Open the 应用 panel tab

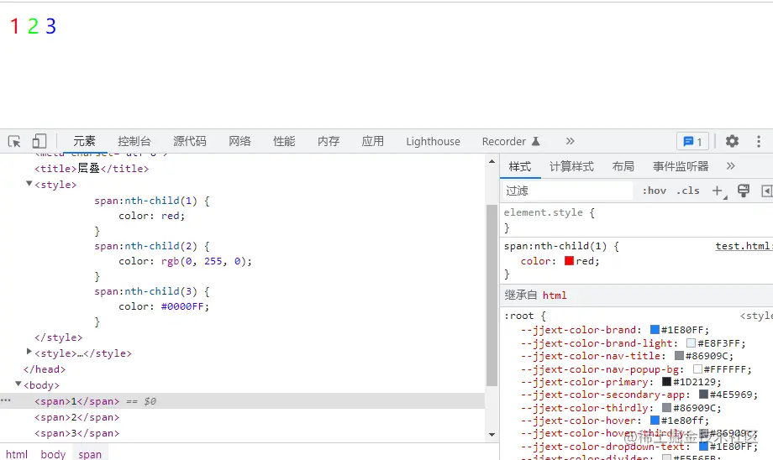pos(373,141)
